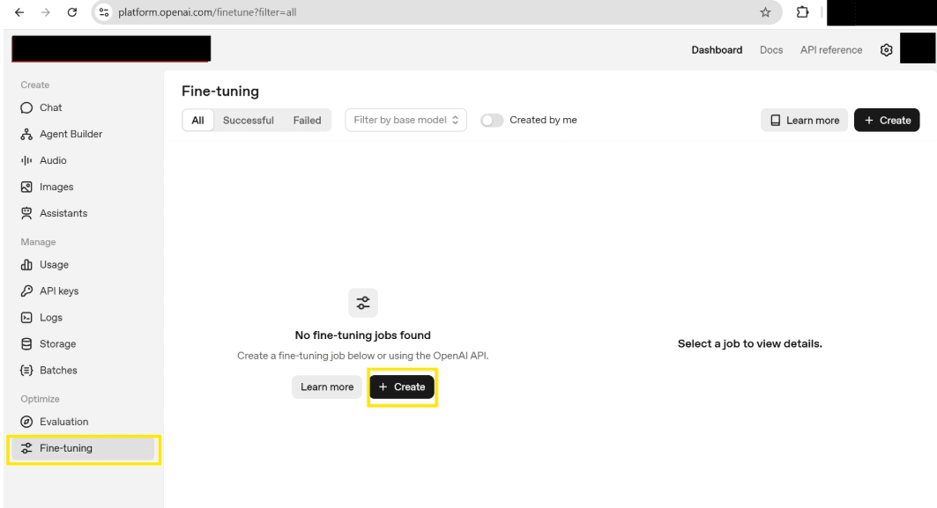
Task: Click Learn more with the book icon
Action: click(804, 121)
